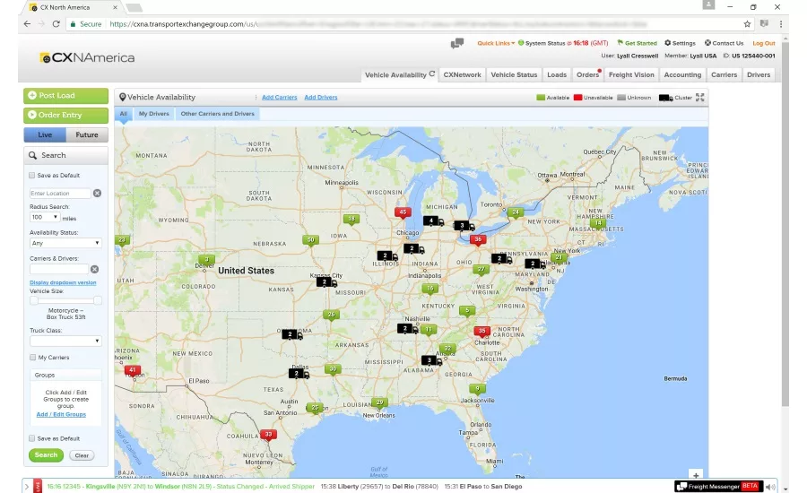Select Other Carriers and Drivers tab
Viewport: 807px width, 493px height.
pyautogui.click(x=218, y=114)
